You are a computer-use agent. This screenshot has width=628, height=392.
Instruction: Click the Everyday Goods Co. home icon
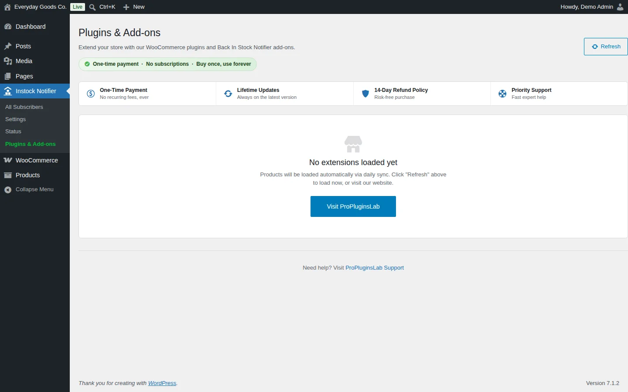pyautogui.click(x=7, y=7)
